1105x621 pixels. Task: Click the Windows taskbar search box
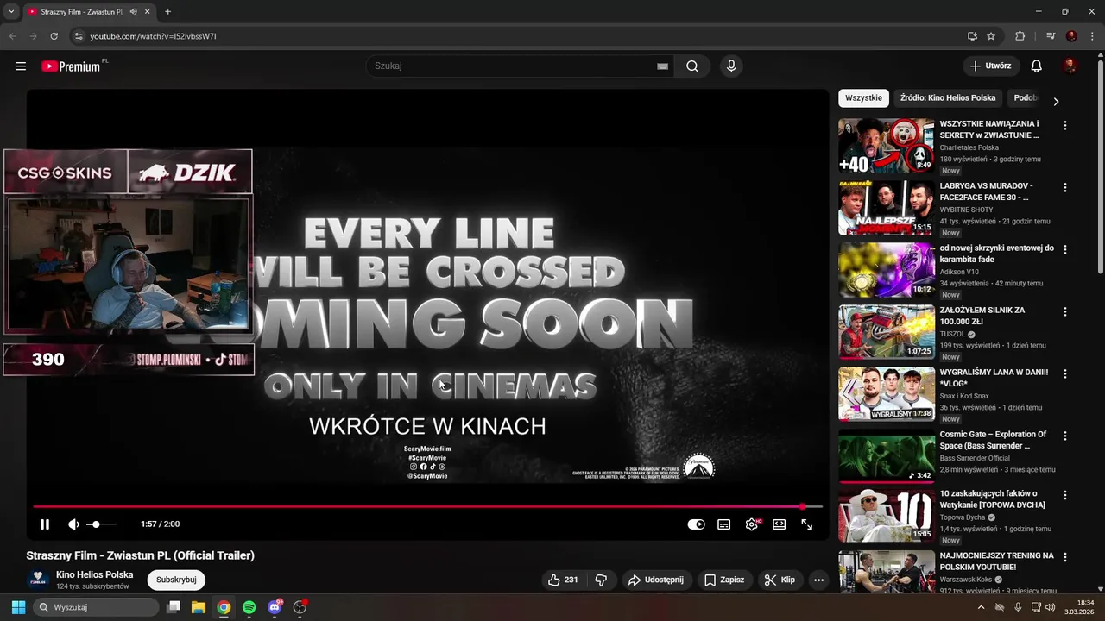pos(96,607)
